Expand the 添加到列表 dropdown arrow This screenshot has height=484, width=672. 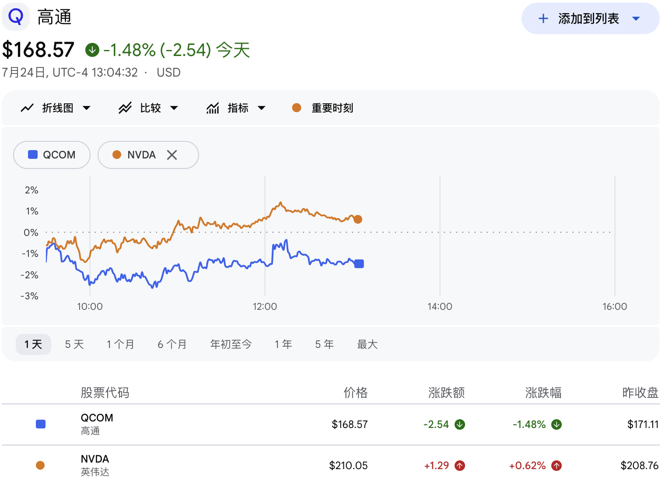tap(636, 19)
